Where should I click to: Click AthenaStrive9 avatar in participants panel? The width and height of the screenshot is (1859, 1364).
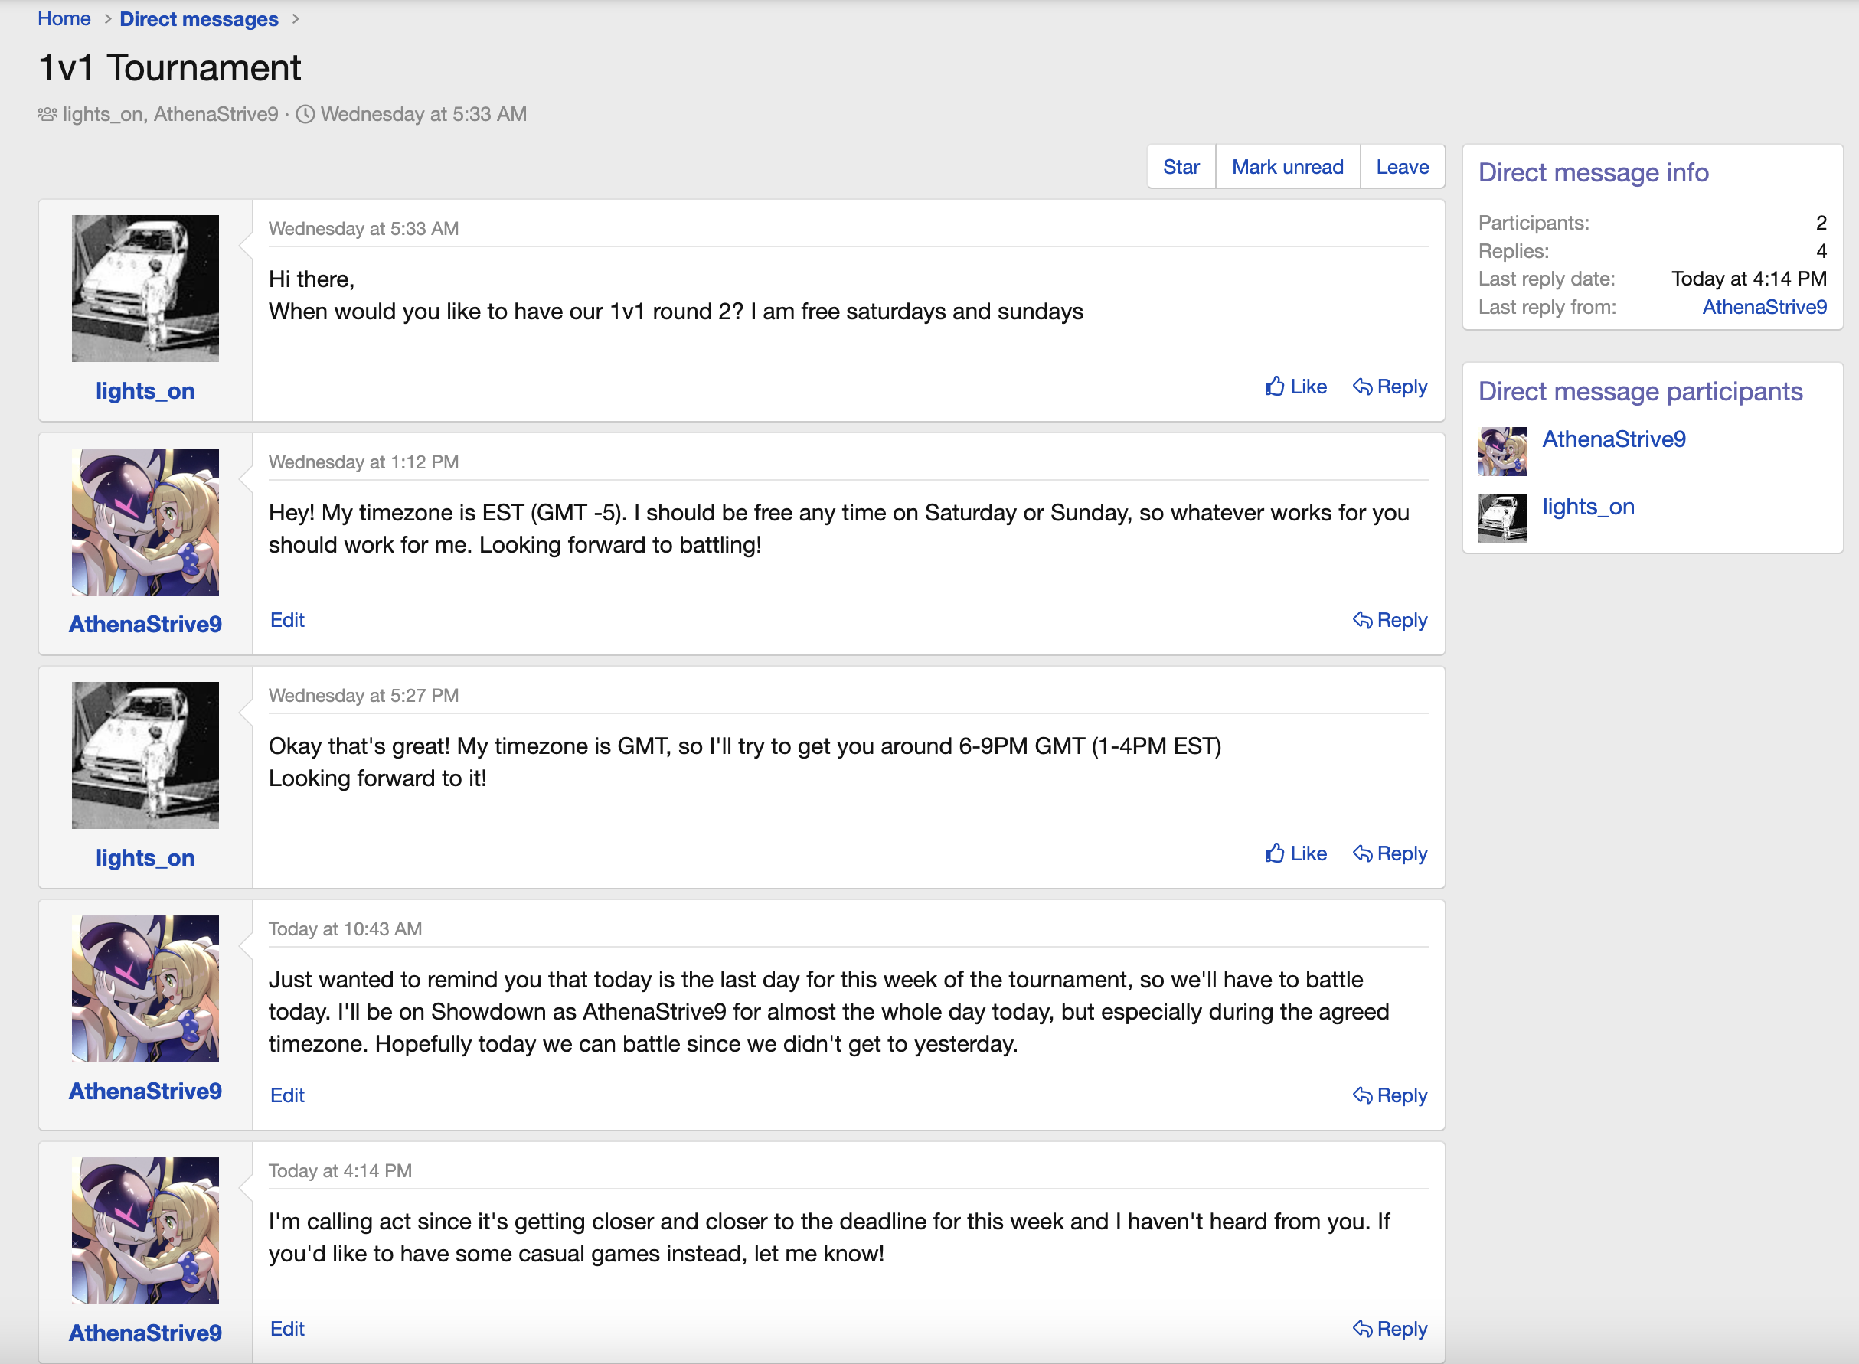[x=1502, y=451]
